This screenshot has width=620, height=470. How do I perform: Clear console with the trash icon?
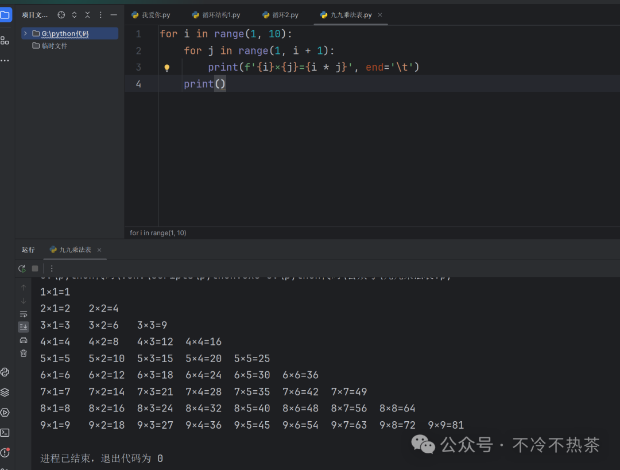tap(24, 354)
